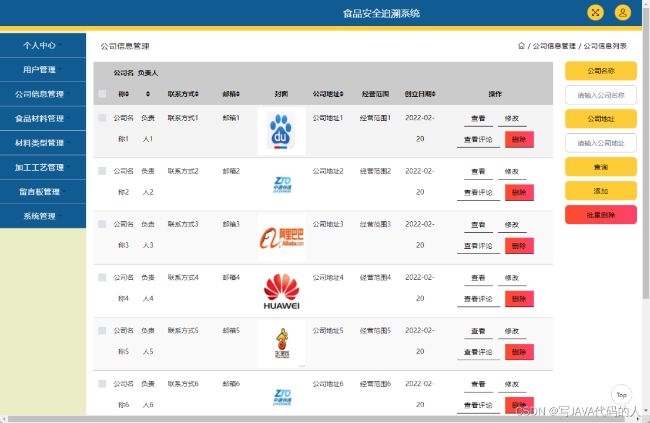Click 修改 for 公司名称1
650x423 pixels.
[x=512, y=119]
